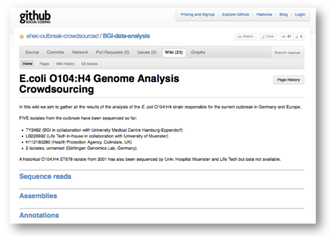Open the Git Access subtab
The image size is (331, 236).
point(89,63)
